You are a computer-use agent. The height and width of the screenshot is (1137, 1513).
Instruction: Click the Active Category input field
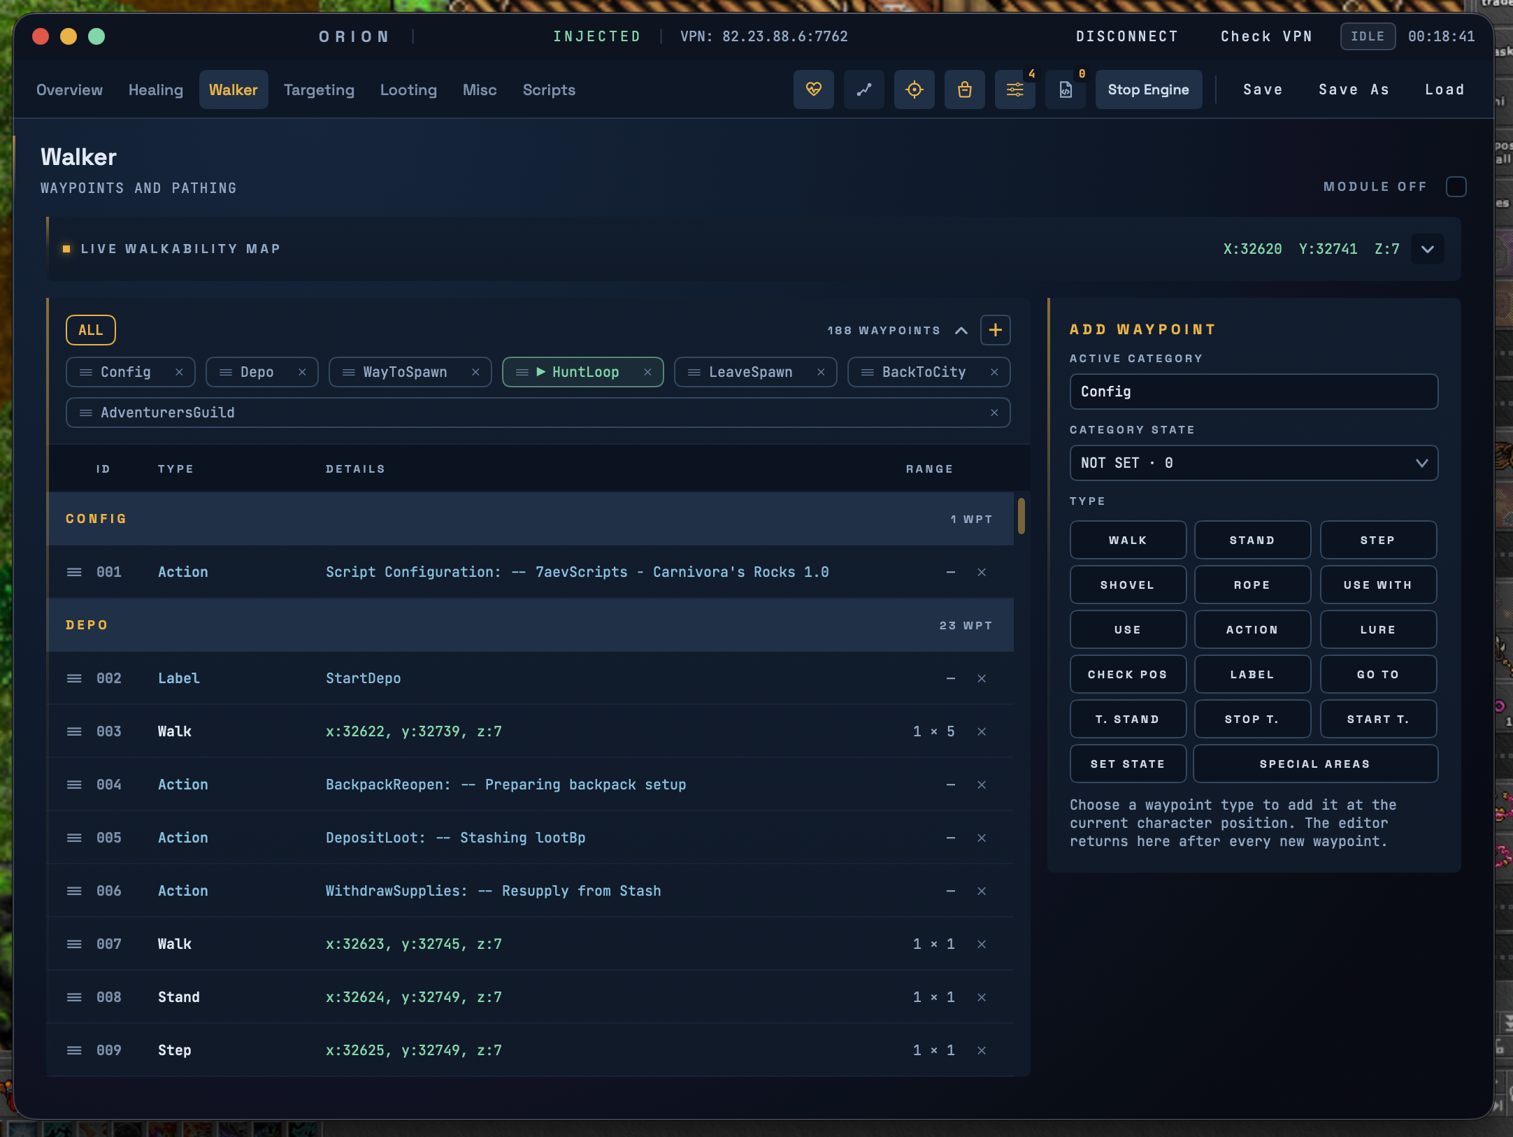[1254, 392]
